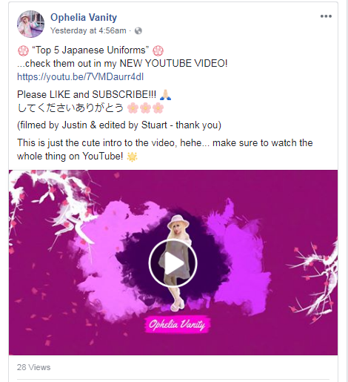The height and width of the screenshot is (382, 348).
Task: Click the 'Please LIKE and SUBSCRIBE!!!' text
Action: 87,95
